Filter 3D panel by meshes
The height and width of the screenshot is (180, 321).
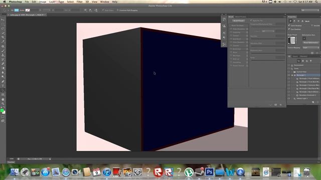coord(303,61)
